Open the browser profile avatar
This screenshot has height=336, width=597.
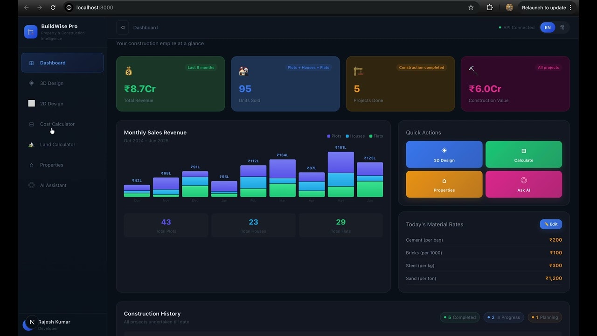click(x=509, y=7)
